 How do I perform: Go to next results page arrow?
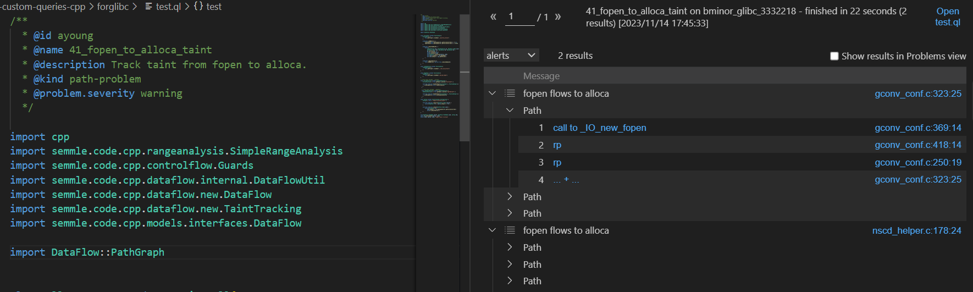(558, 17)
